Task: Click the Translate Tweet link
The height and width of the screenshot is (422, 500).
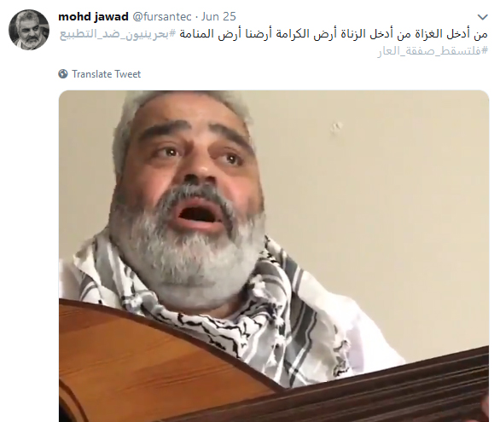Action: (x=106, y=74)
